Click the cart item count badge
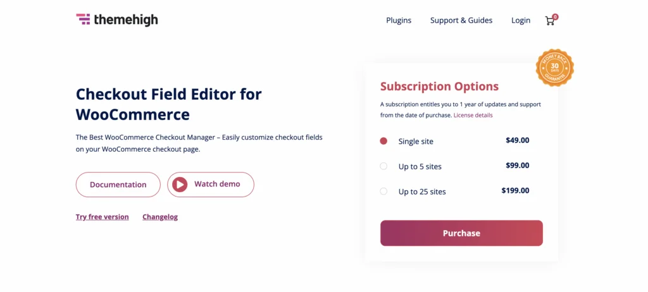This screenshot has height=292, width=648. [555, 17]
